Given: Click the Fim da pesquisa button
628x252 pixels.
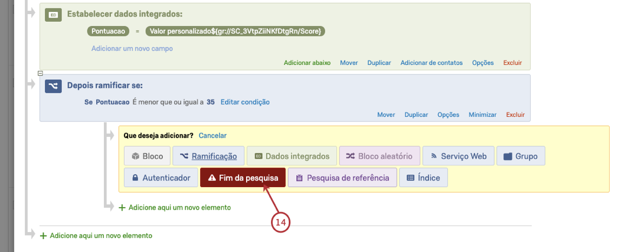Looking at the screenshot, I should point(243,178).
